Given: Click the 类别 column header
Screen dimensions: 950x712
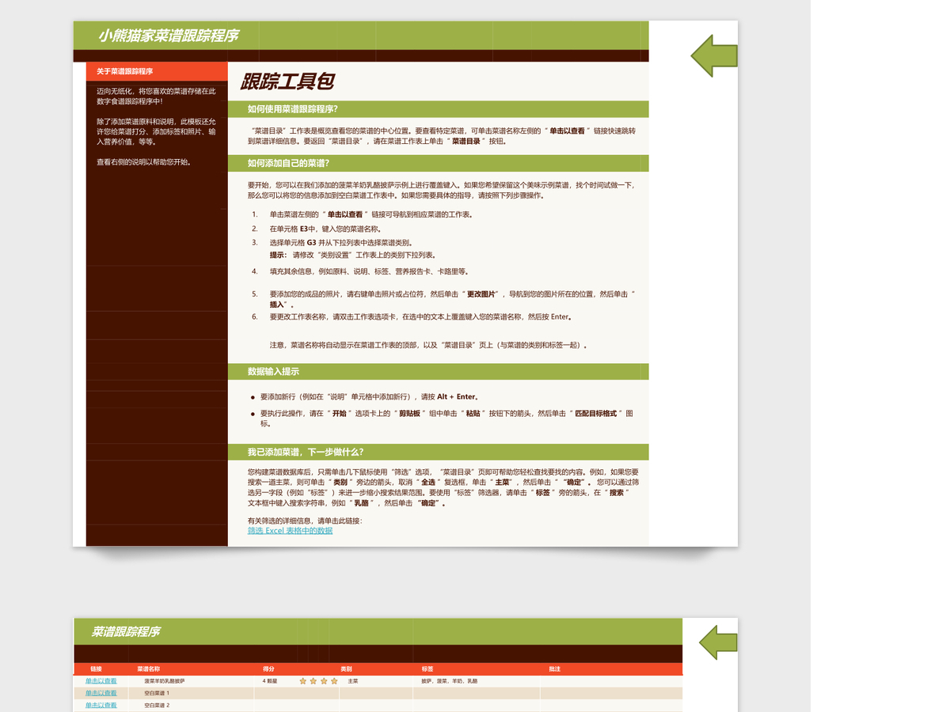Looking at the screenshot, I should click(x=346, y=669).
